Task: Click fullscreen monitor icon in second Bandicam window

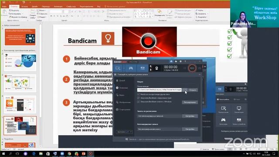Action: click(239, 109)
